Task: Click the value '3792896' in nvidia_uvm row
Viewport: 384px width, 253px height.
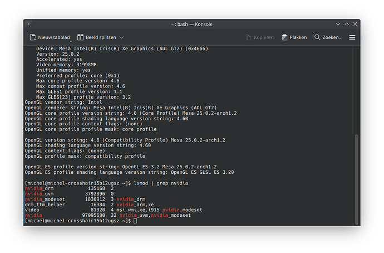Action: [x=95, y=194]
